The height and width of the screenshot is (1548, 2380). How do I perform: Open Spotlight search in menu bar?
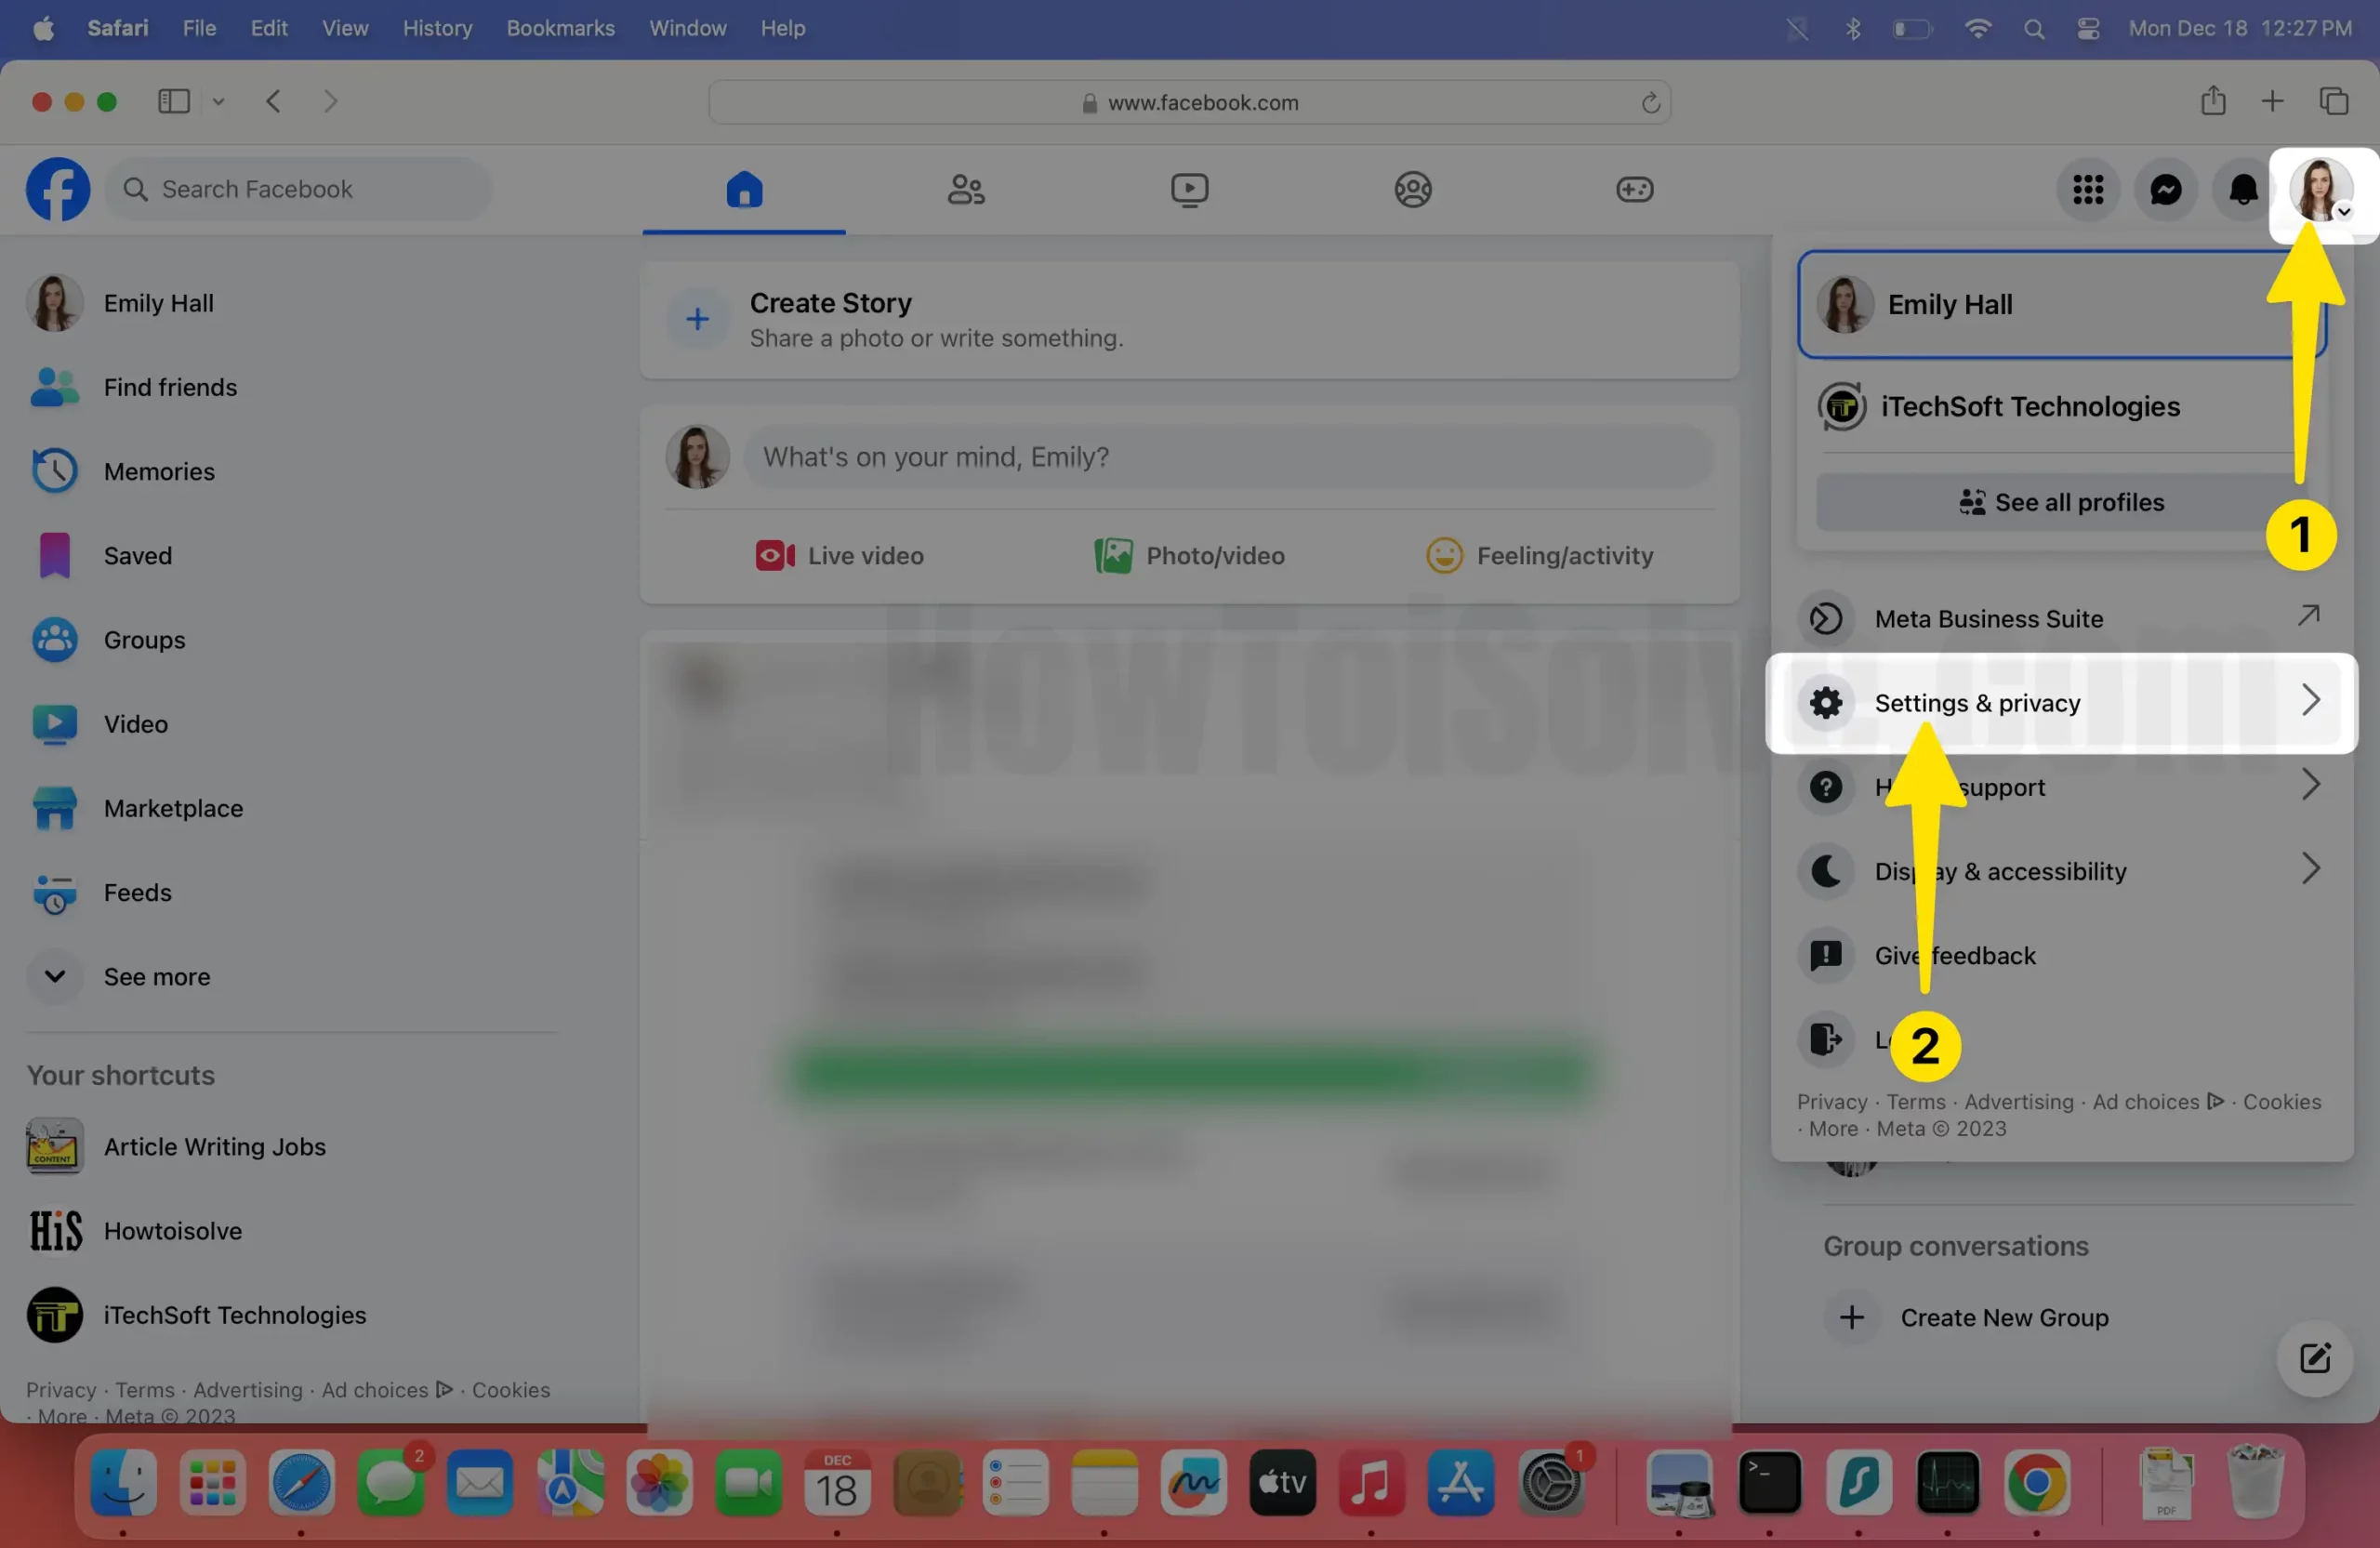click(2034, 28)
